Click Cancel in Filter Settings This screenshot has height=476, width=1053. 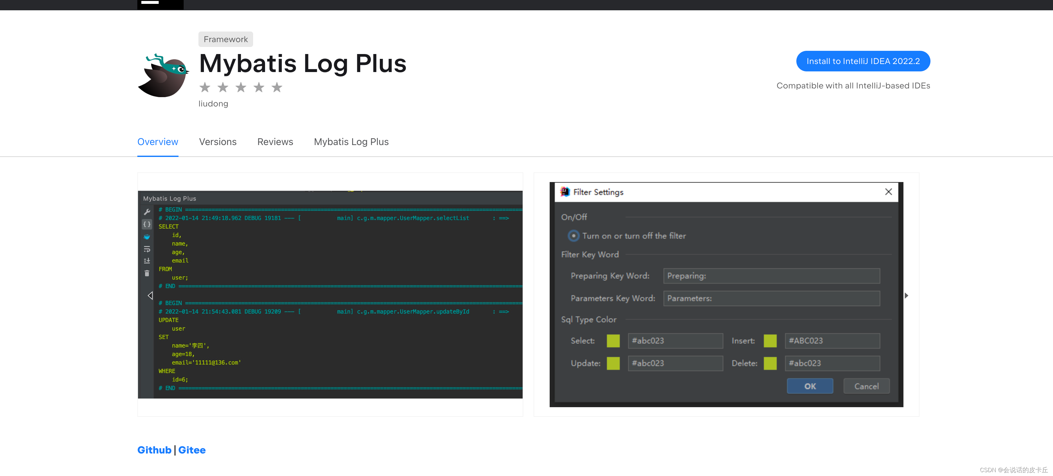[x=866, y=386]
